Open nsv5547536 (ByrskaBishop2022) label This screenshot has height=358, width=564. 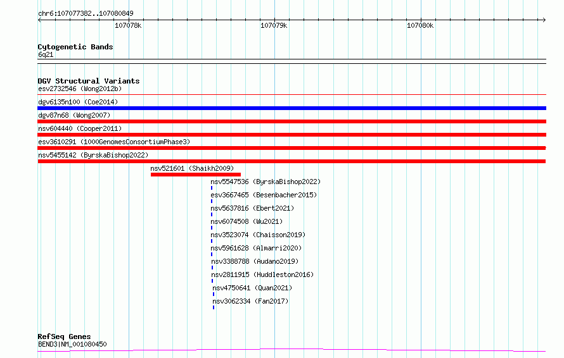[266, 182]
